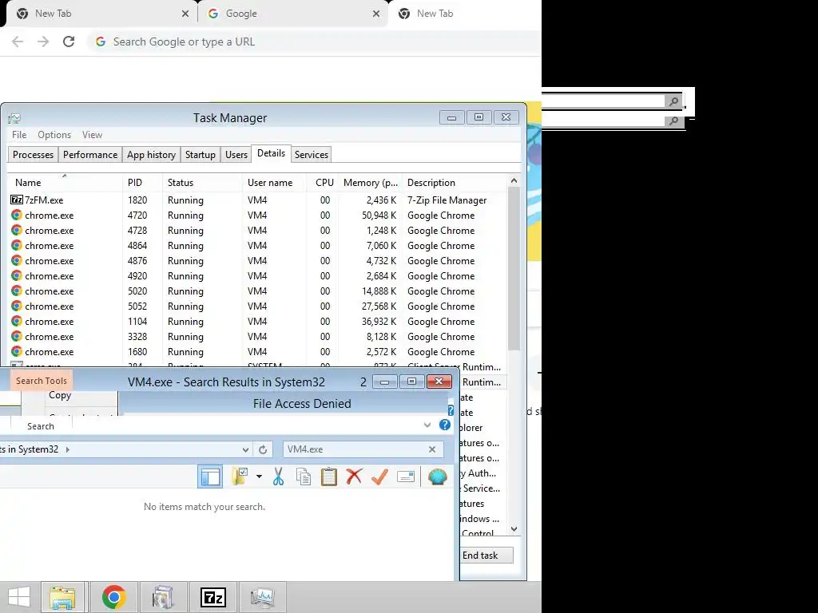Click the Chrome address bar field
Screen dimensions: 818x613
click(313, 42)
